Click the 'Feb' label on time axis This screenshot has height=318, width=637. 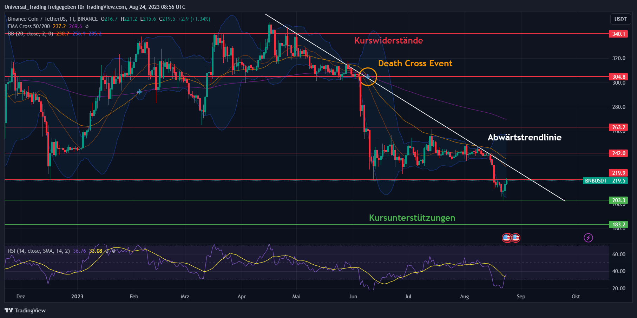[x=134, y=297]
